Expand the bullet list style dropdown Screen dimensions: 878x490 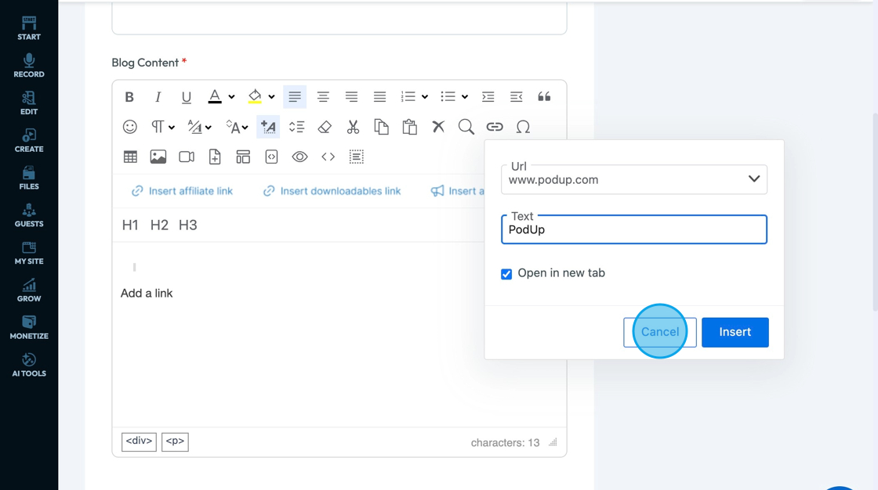[465, 97]
